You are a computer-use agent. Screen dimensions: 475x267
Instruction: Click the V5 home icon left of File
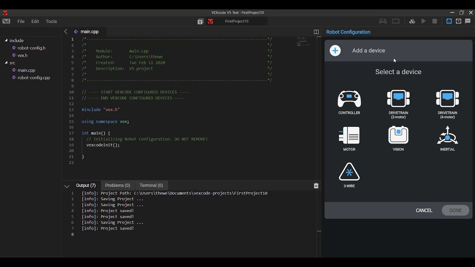(x=6, y=22)
